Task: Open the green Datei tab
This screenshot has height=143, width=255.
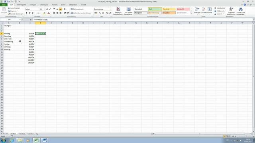Action: point(4,5)
